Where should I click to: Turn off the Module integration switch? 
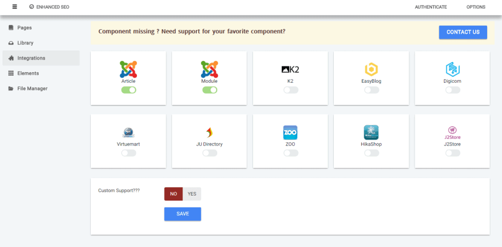[209, 90]
